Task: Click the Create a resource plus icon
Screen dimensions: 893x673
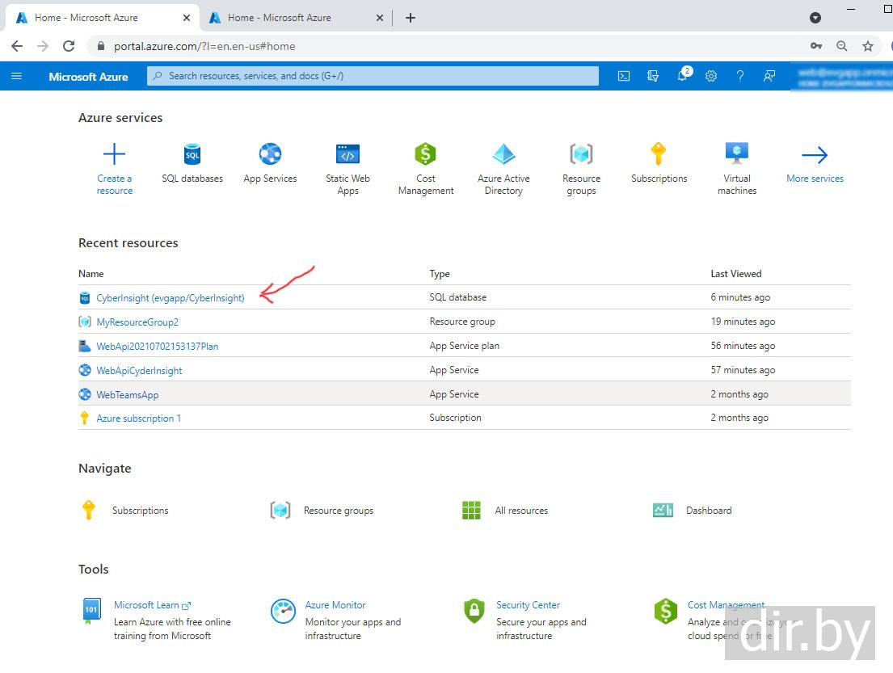Action: (115, 154)
